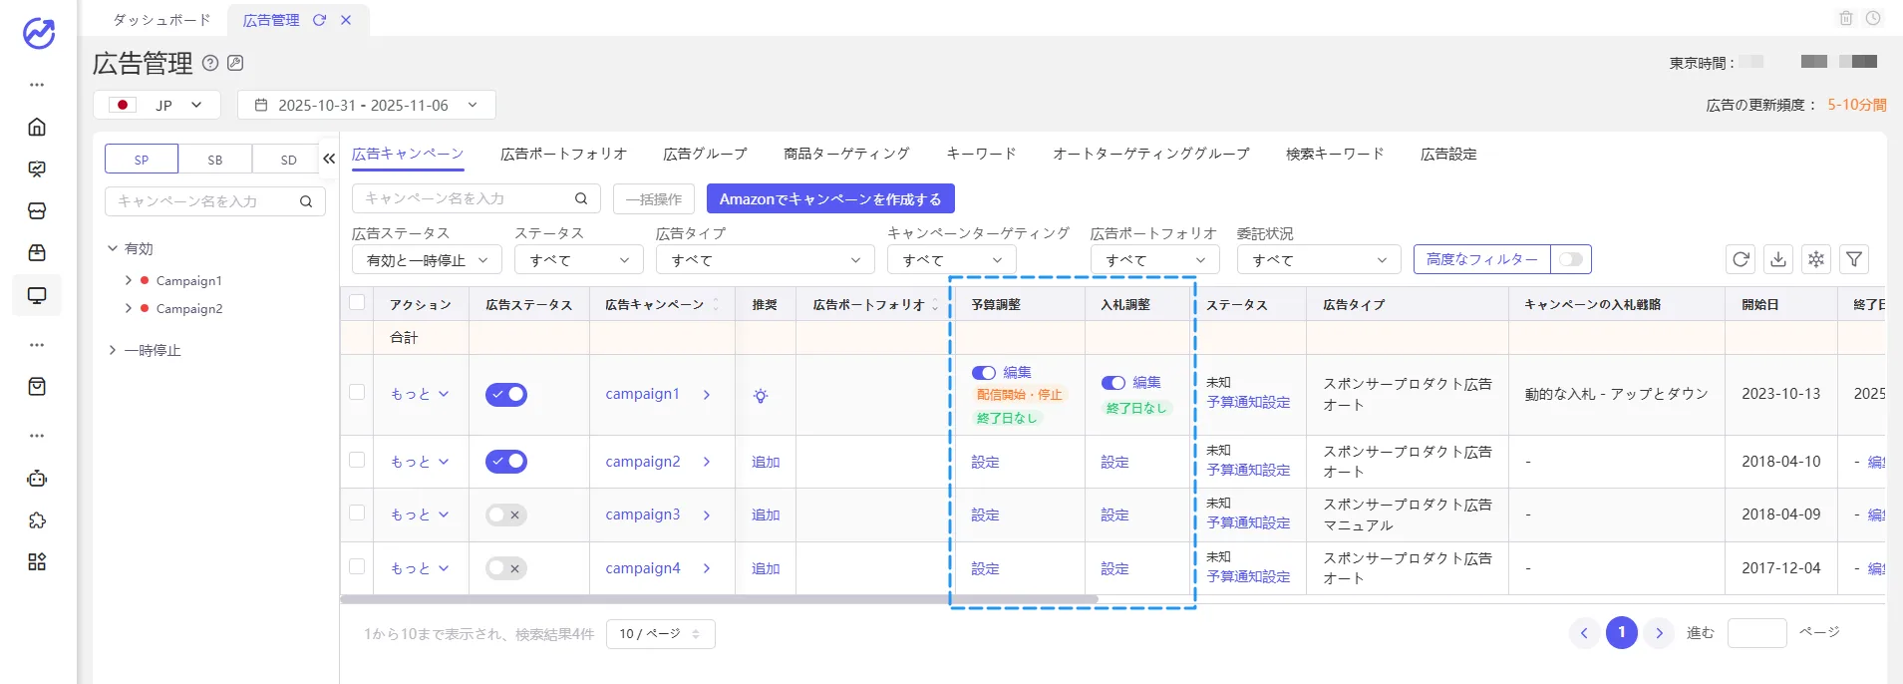The width and height of the screenshot is (1903, 684).
Task: Click the trash icon in the top right
Action: (1846, 18)
